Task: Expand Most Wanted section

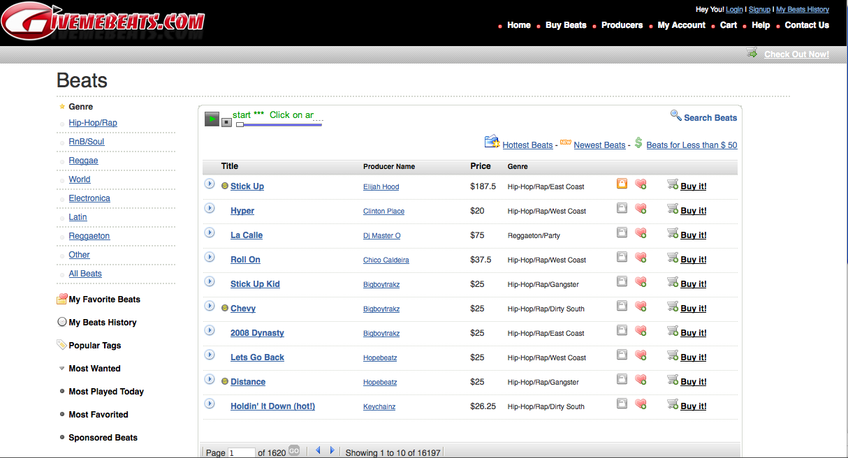Action: (94, 369)
